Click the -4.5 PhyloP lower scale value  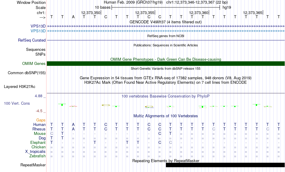pos(39,111)
